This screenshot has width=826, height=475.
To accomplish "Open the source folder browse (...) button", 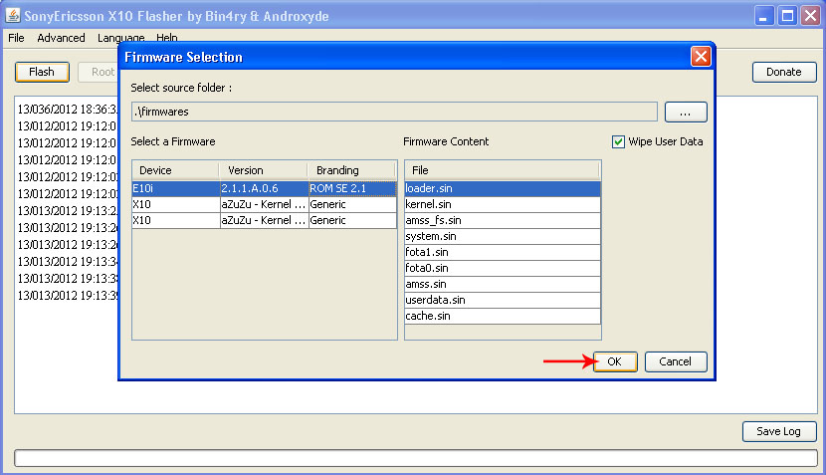I will point(686,112).
